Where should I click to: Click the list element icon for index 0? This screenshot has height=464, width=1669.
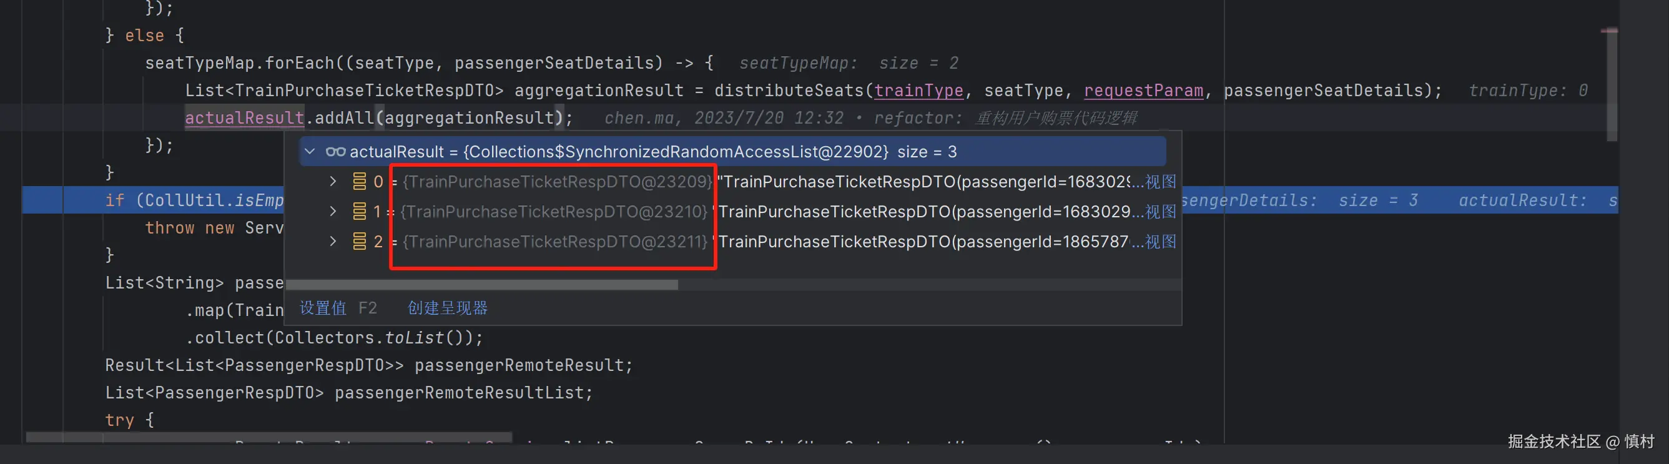(x=359, y=182)
